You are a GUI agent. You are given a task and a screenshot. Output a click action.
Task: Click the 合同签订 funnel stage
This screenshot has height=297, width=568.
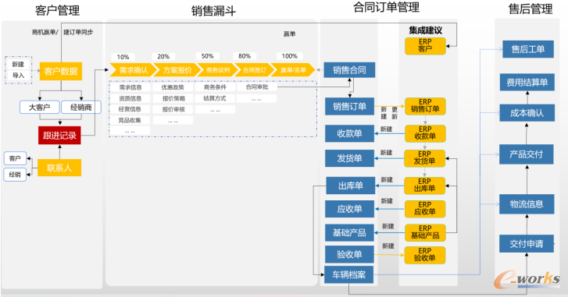[254, 69]
